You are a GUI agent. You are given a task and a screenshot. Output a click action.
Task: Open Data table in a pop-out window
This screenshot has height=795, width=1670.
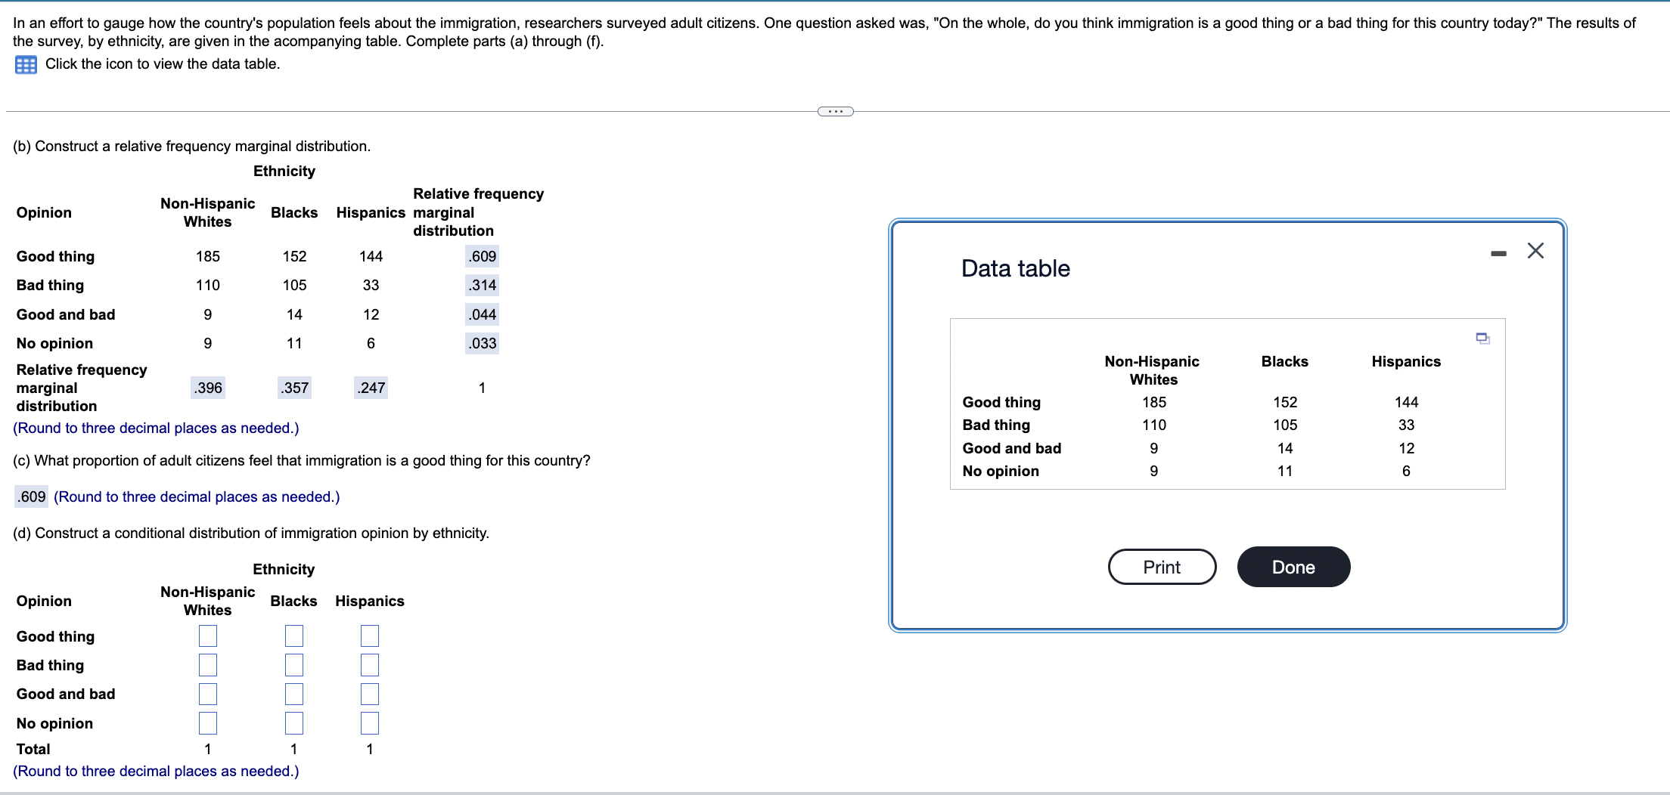(1482, 339)
